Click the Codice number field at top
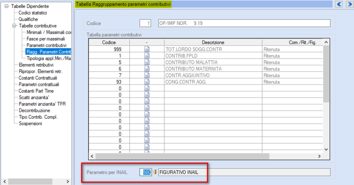The image size is (354, 185). click(145, 23)
